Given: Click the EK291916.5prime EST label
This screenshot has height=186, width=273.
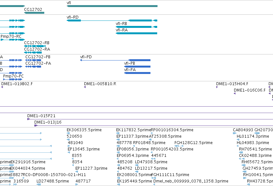Looking at the screenshot, I should point(28,162).
